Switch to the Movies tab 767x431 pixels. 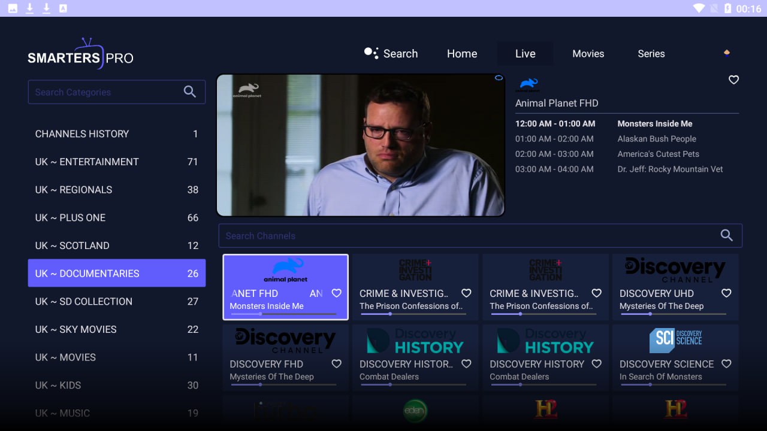tap(588, 53)
